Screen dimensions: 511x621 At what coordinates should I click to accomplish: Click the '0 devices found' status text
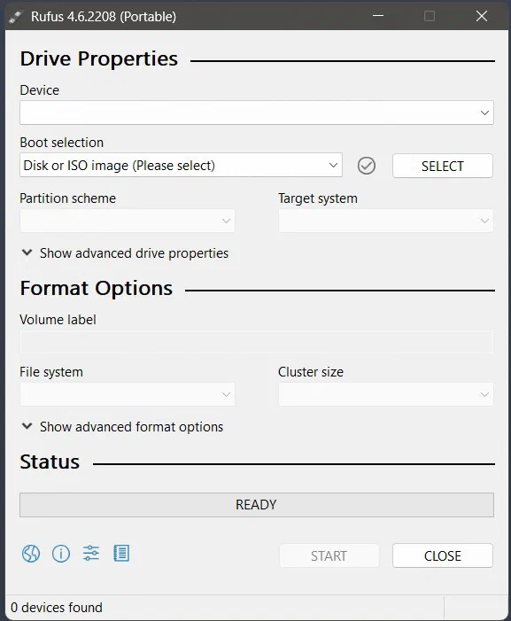click(x=57, y=608)
